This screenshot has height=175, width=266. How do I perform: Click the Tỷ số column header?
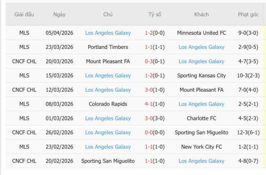(x=155, y=14)
